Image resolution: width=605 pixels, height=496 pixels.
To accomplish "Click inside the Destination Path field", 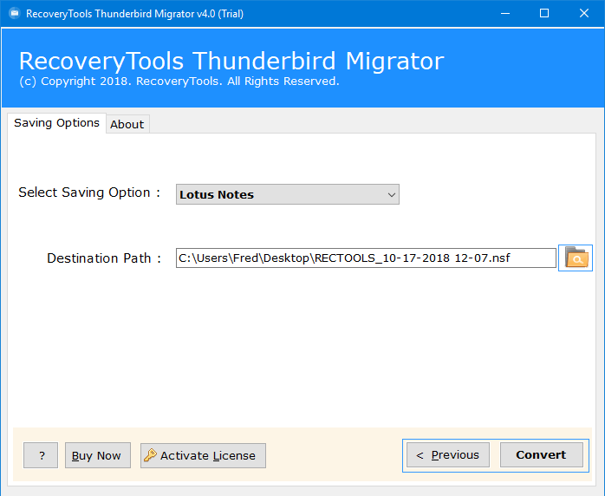I will tap(366, 258).
